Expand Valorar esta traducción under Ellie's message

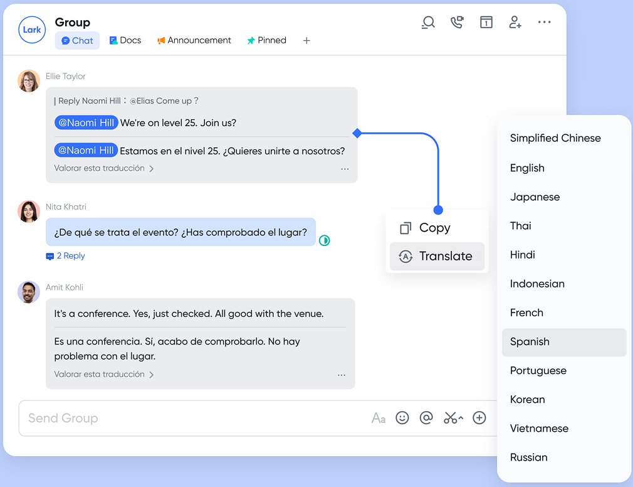pyautogui.click(x=104, y=168)
